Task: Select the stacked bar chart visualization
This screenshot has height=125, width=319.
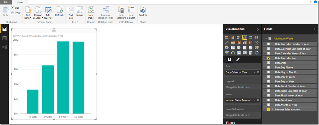Action: tap(227, 38)
